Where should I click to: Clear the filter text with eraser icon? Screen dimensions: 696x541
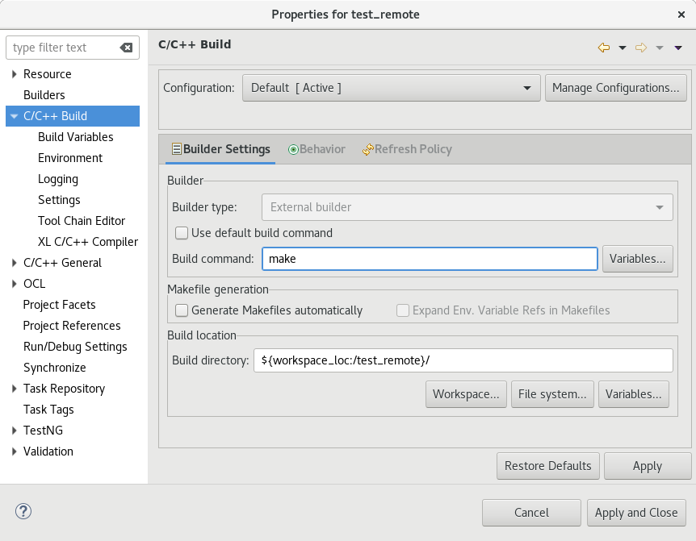coord(126,48)
